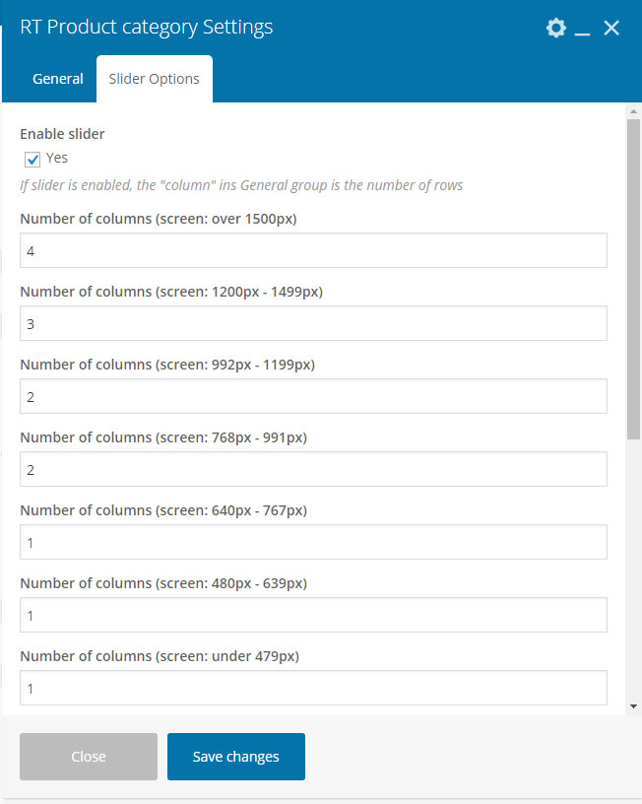The image size is (642, 804).
Task: Select the Slider Options tab
Action: pos(155,79)
